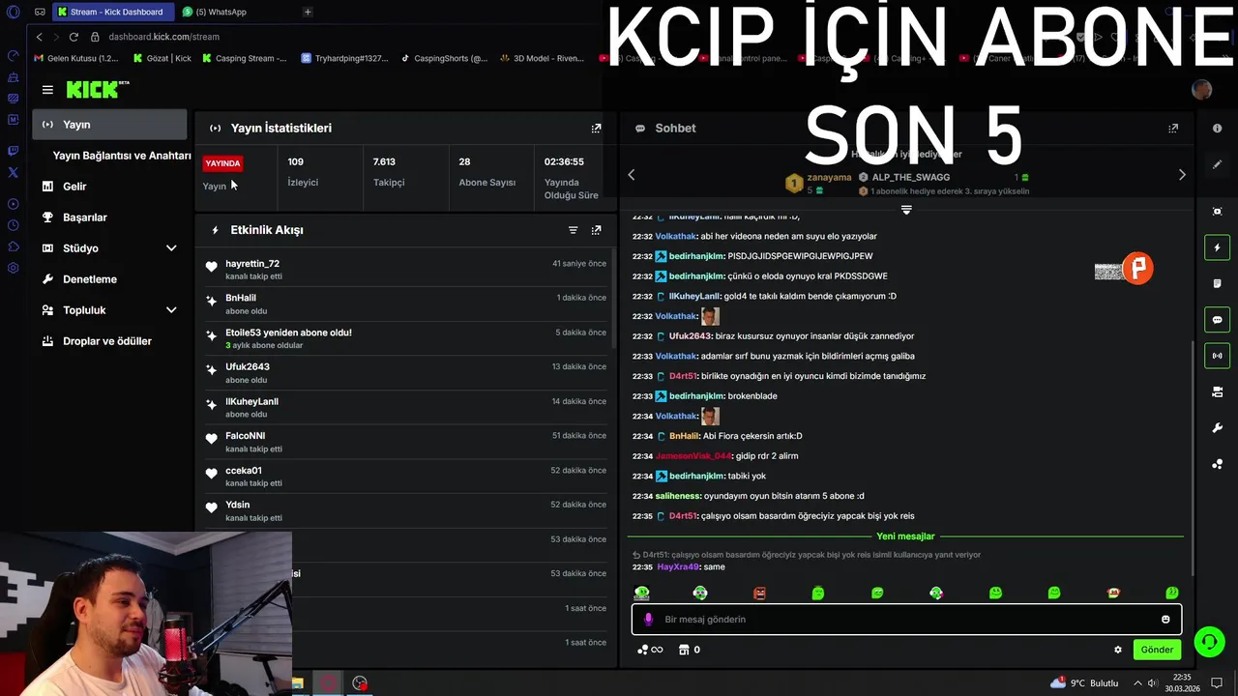
Task: Click the Yeni mesajlar divider link
Action: pyautogui.click(x=905, y=536)
